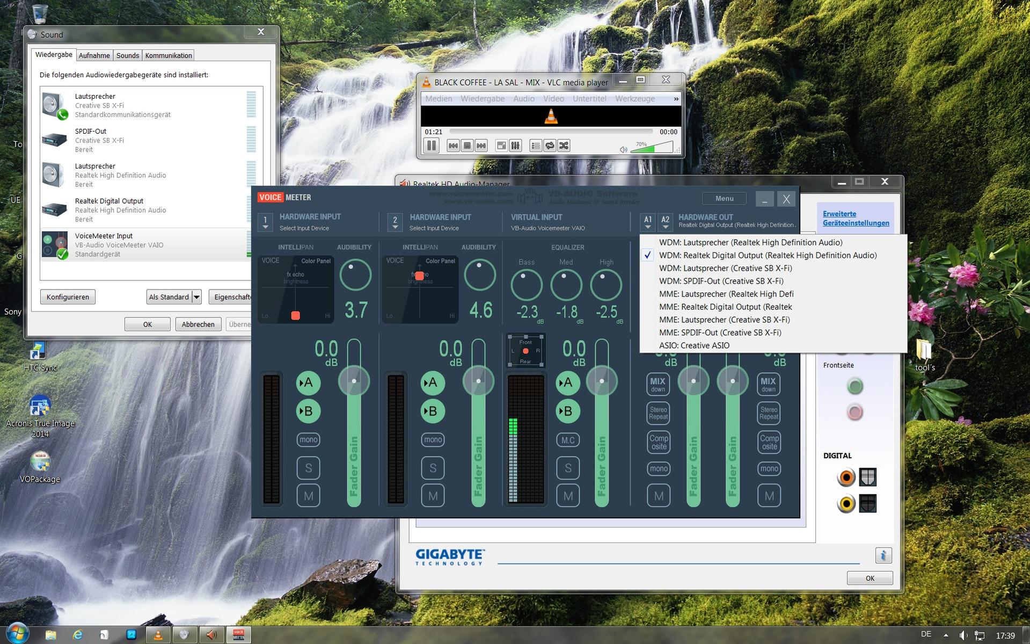Open Hardware Input 2 device selector
The image size is (1030, 644).
(x=395, y=222)
